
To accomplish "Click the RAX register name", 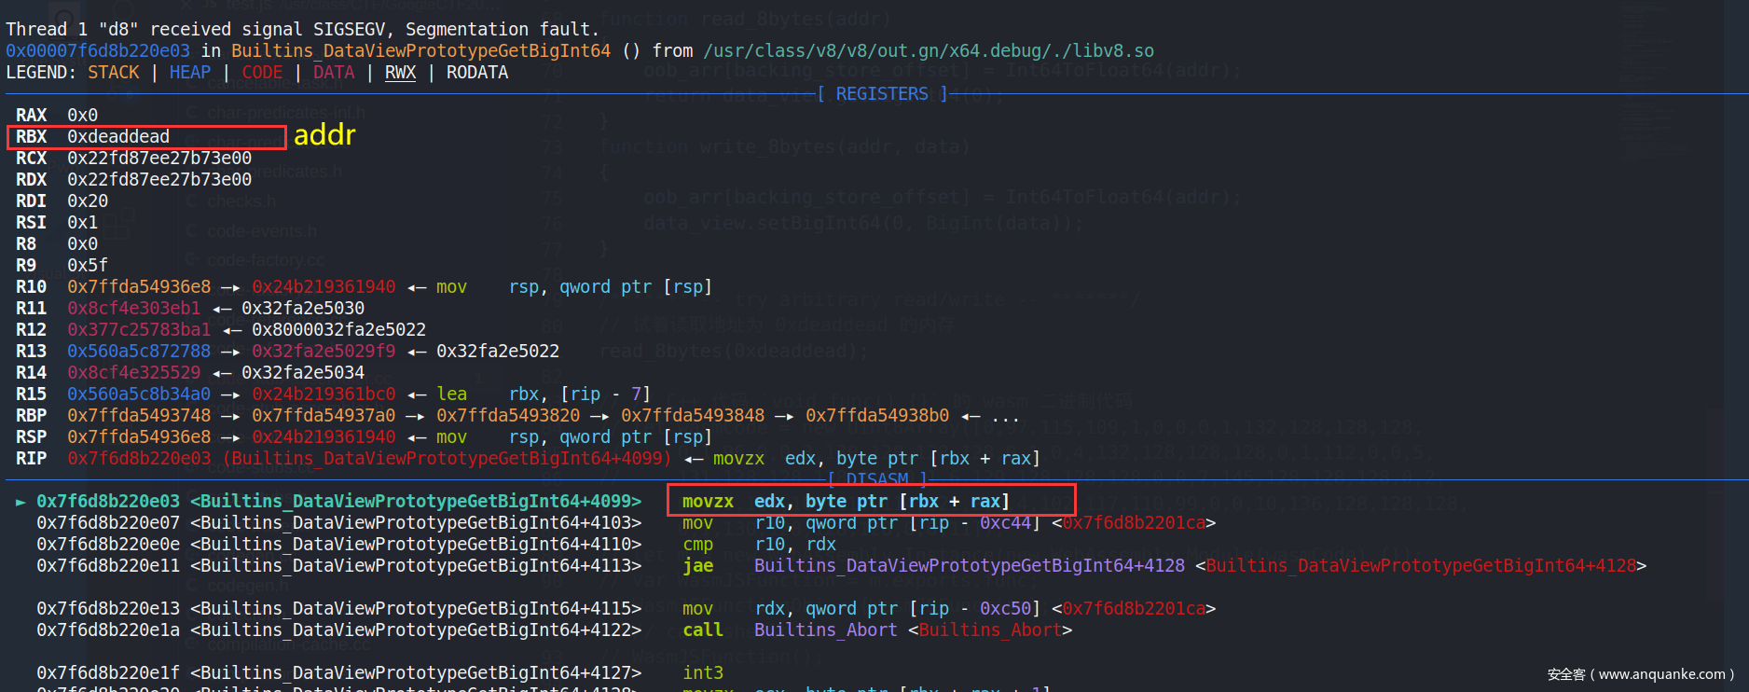I will tap(31, 116).
